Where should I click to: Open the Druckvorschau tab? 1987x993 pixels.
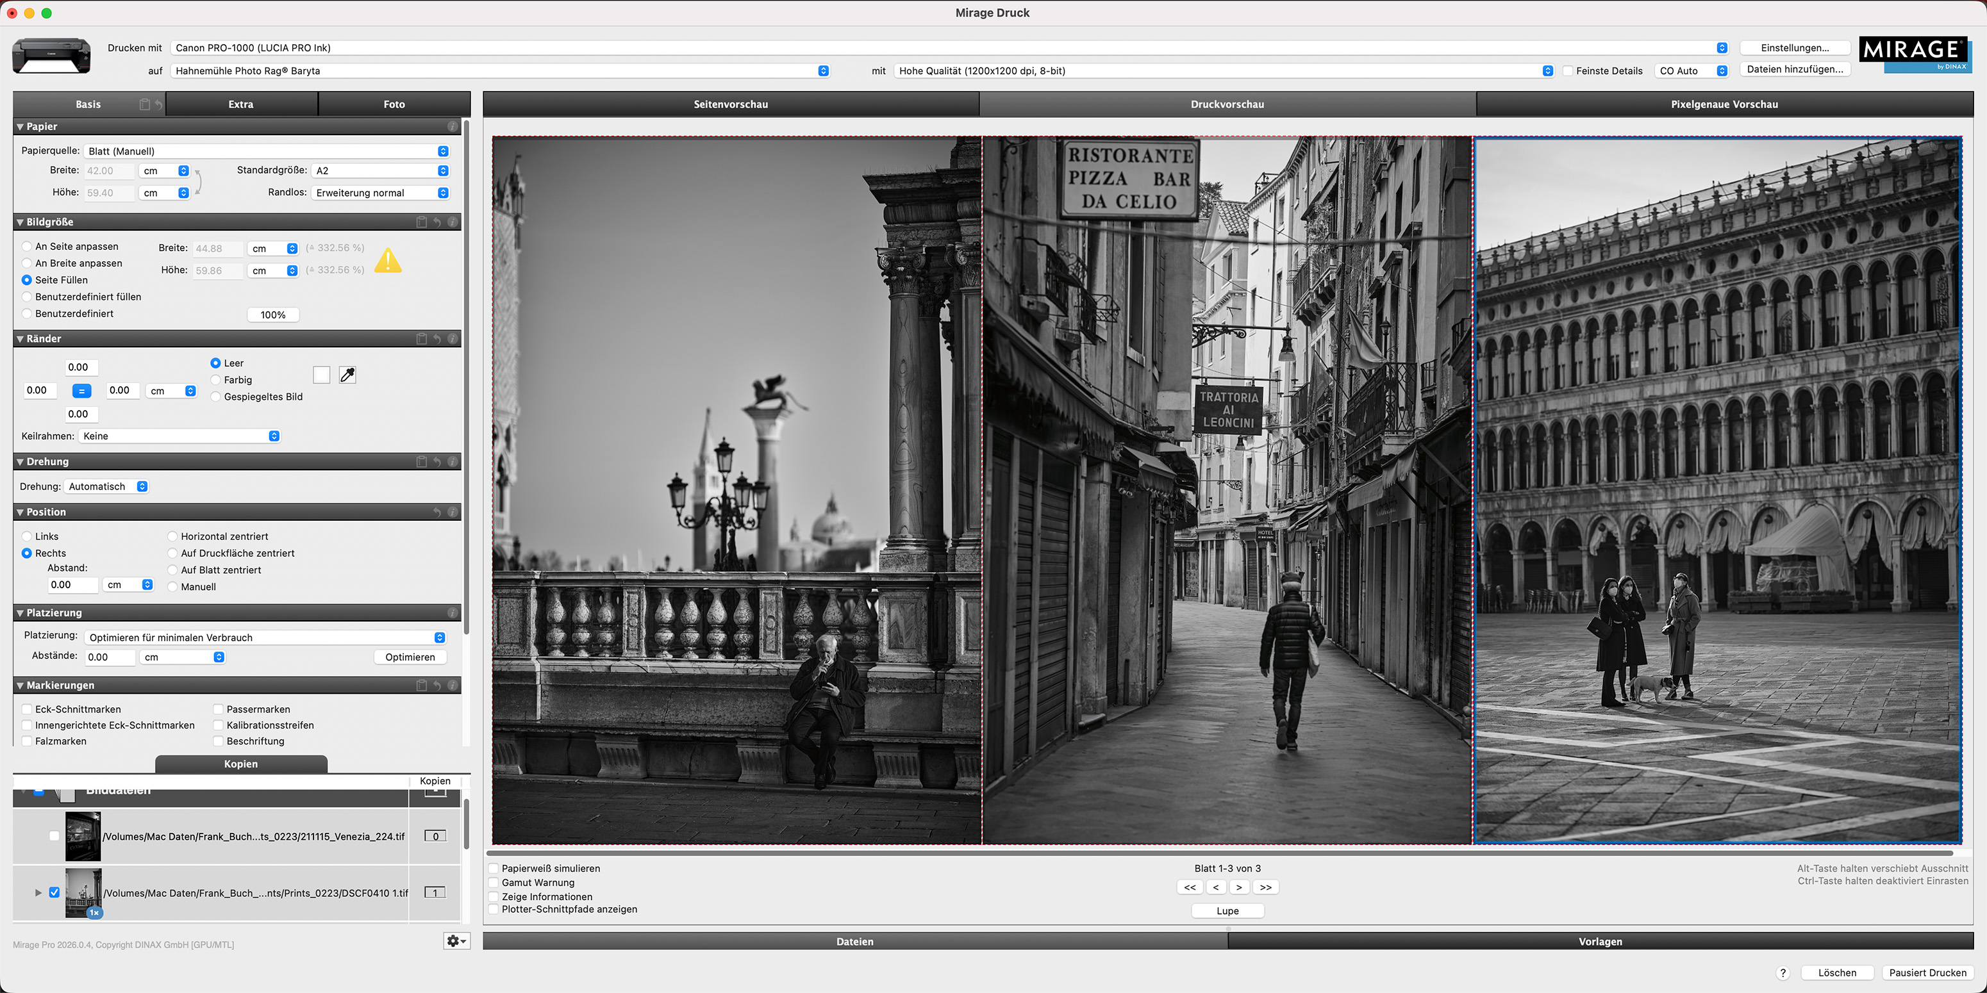[x=1227, y=104]
